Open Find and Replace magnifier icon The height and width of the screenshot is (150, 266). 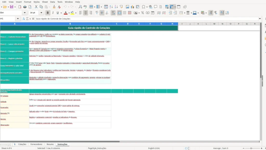click(80, 7)
